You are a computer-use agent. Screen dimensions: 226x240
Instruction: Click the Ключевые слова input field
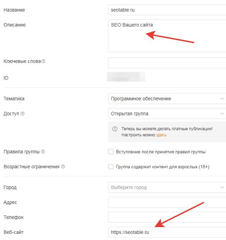coord(167,63)
